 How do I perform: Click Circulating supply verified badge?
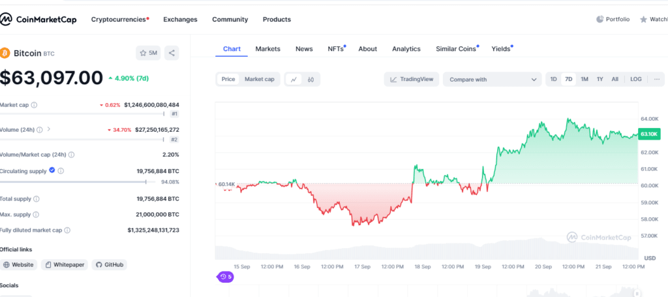(52, 170)
